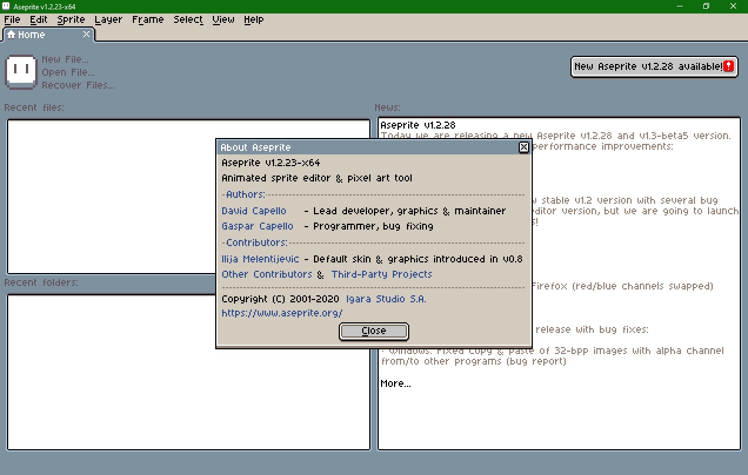The height and width of the screenshot is (475, 748).
Task: Open the Frame menu
Action: point(148,19)
